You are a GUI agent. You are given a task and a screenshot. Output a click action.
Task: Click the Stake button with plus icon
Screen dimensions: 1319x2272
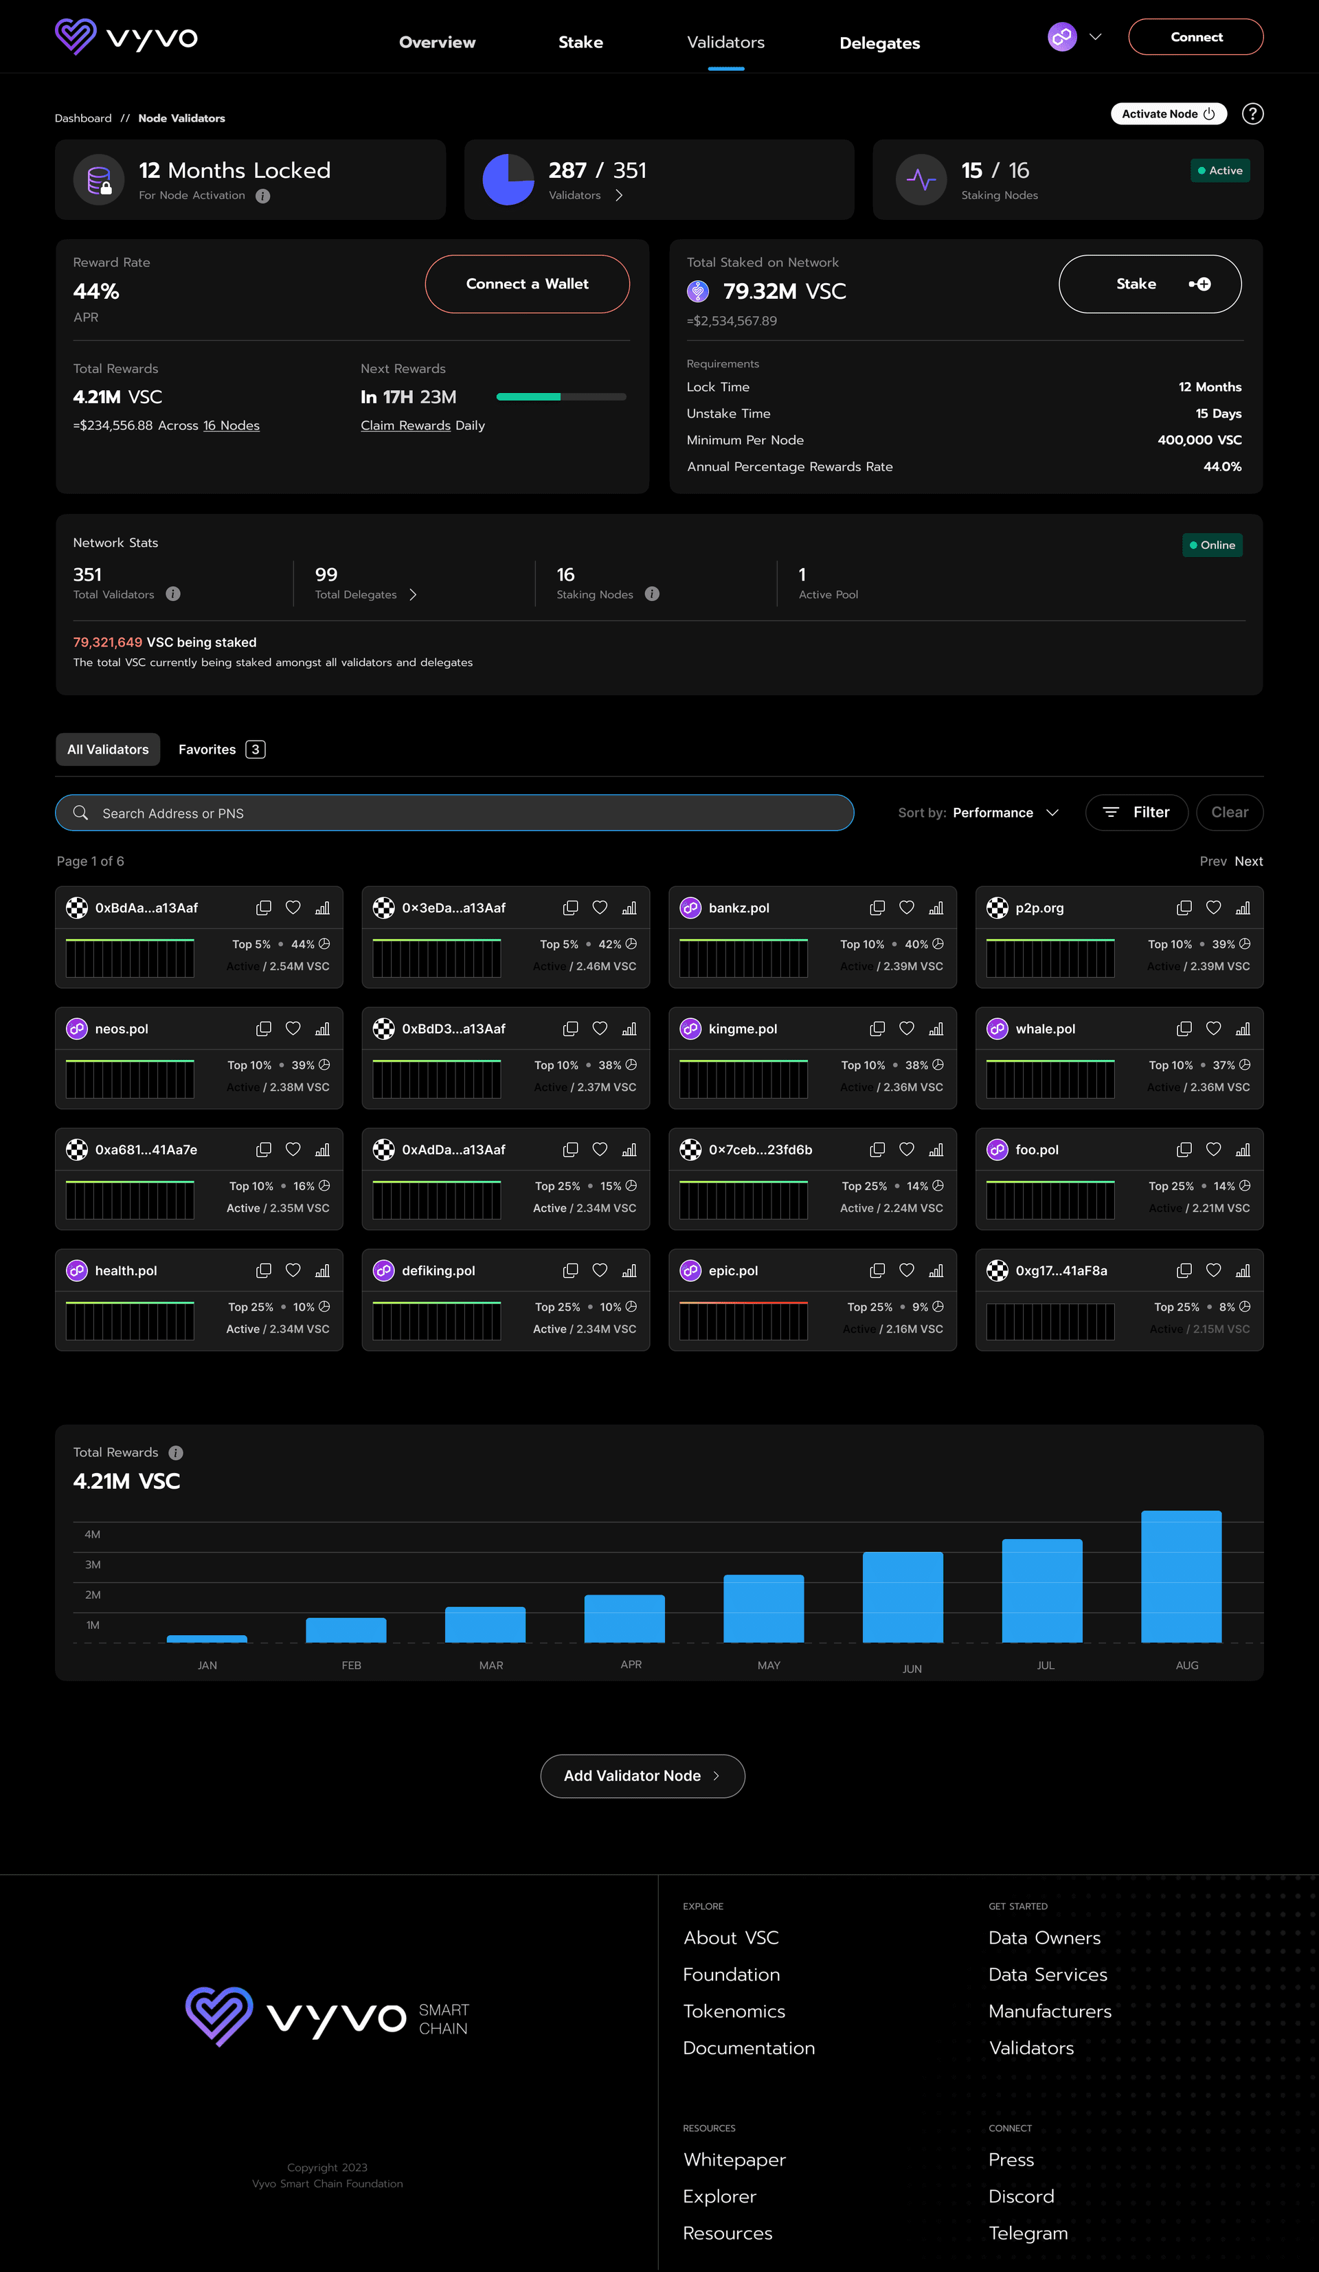tap(1149, 284)
